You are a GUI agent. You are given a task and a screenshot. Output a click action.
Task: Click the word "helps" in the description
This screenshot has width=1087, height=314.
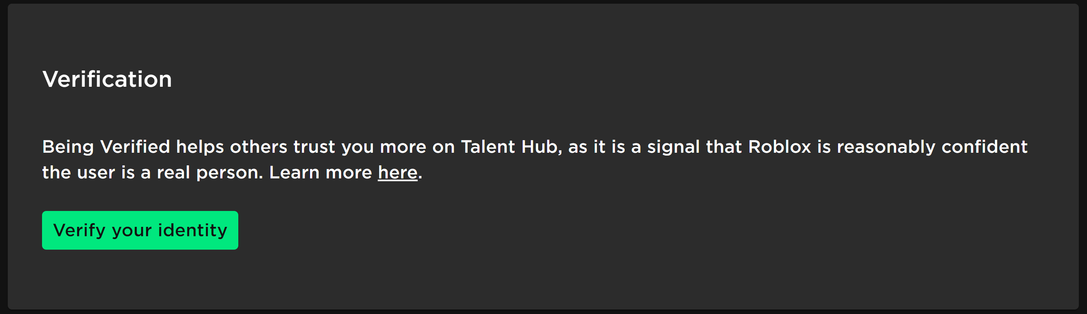click(200, 147)
